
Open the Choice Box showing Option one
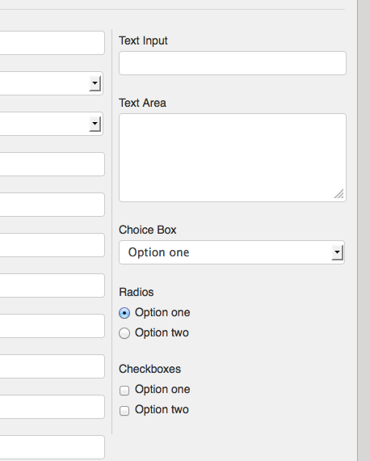[232, 252]
